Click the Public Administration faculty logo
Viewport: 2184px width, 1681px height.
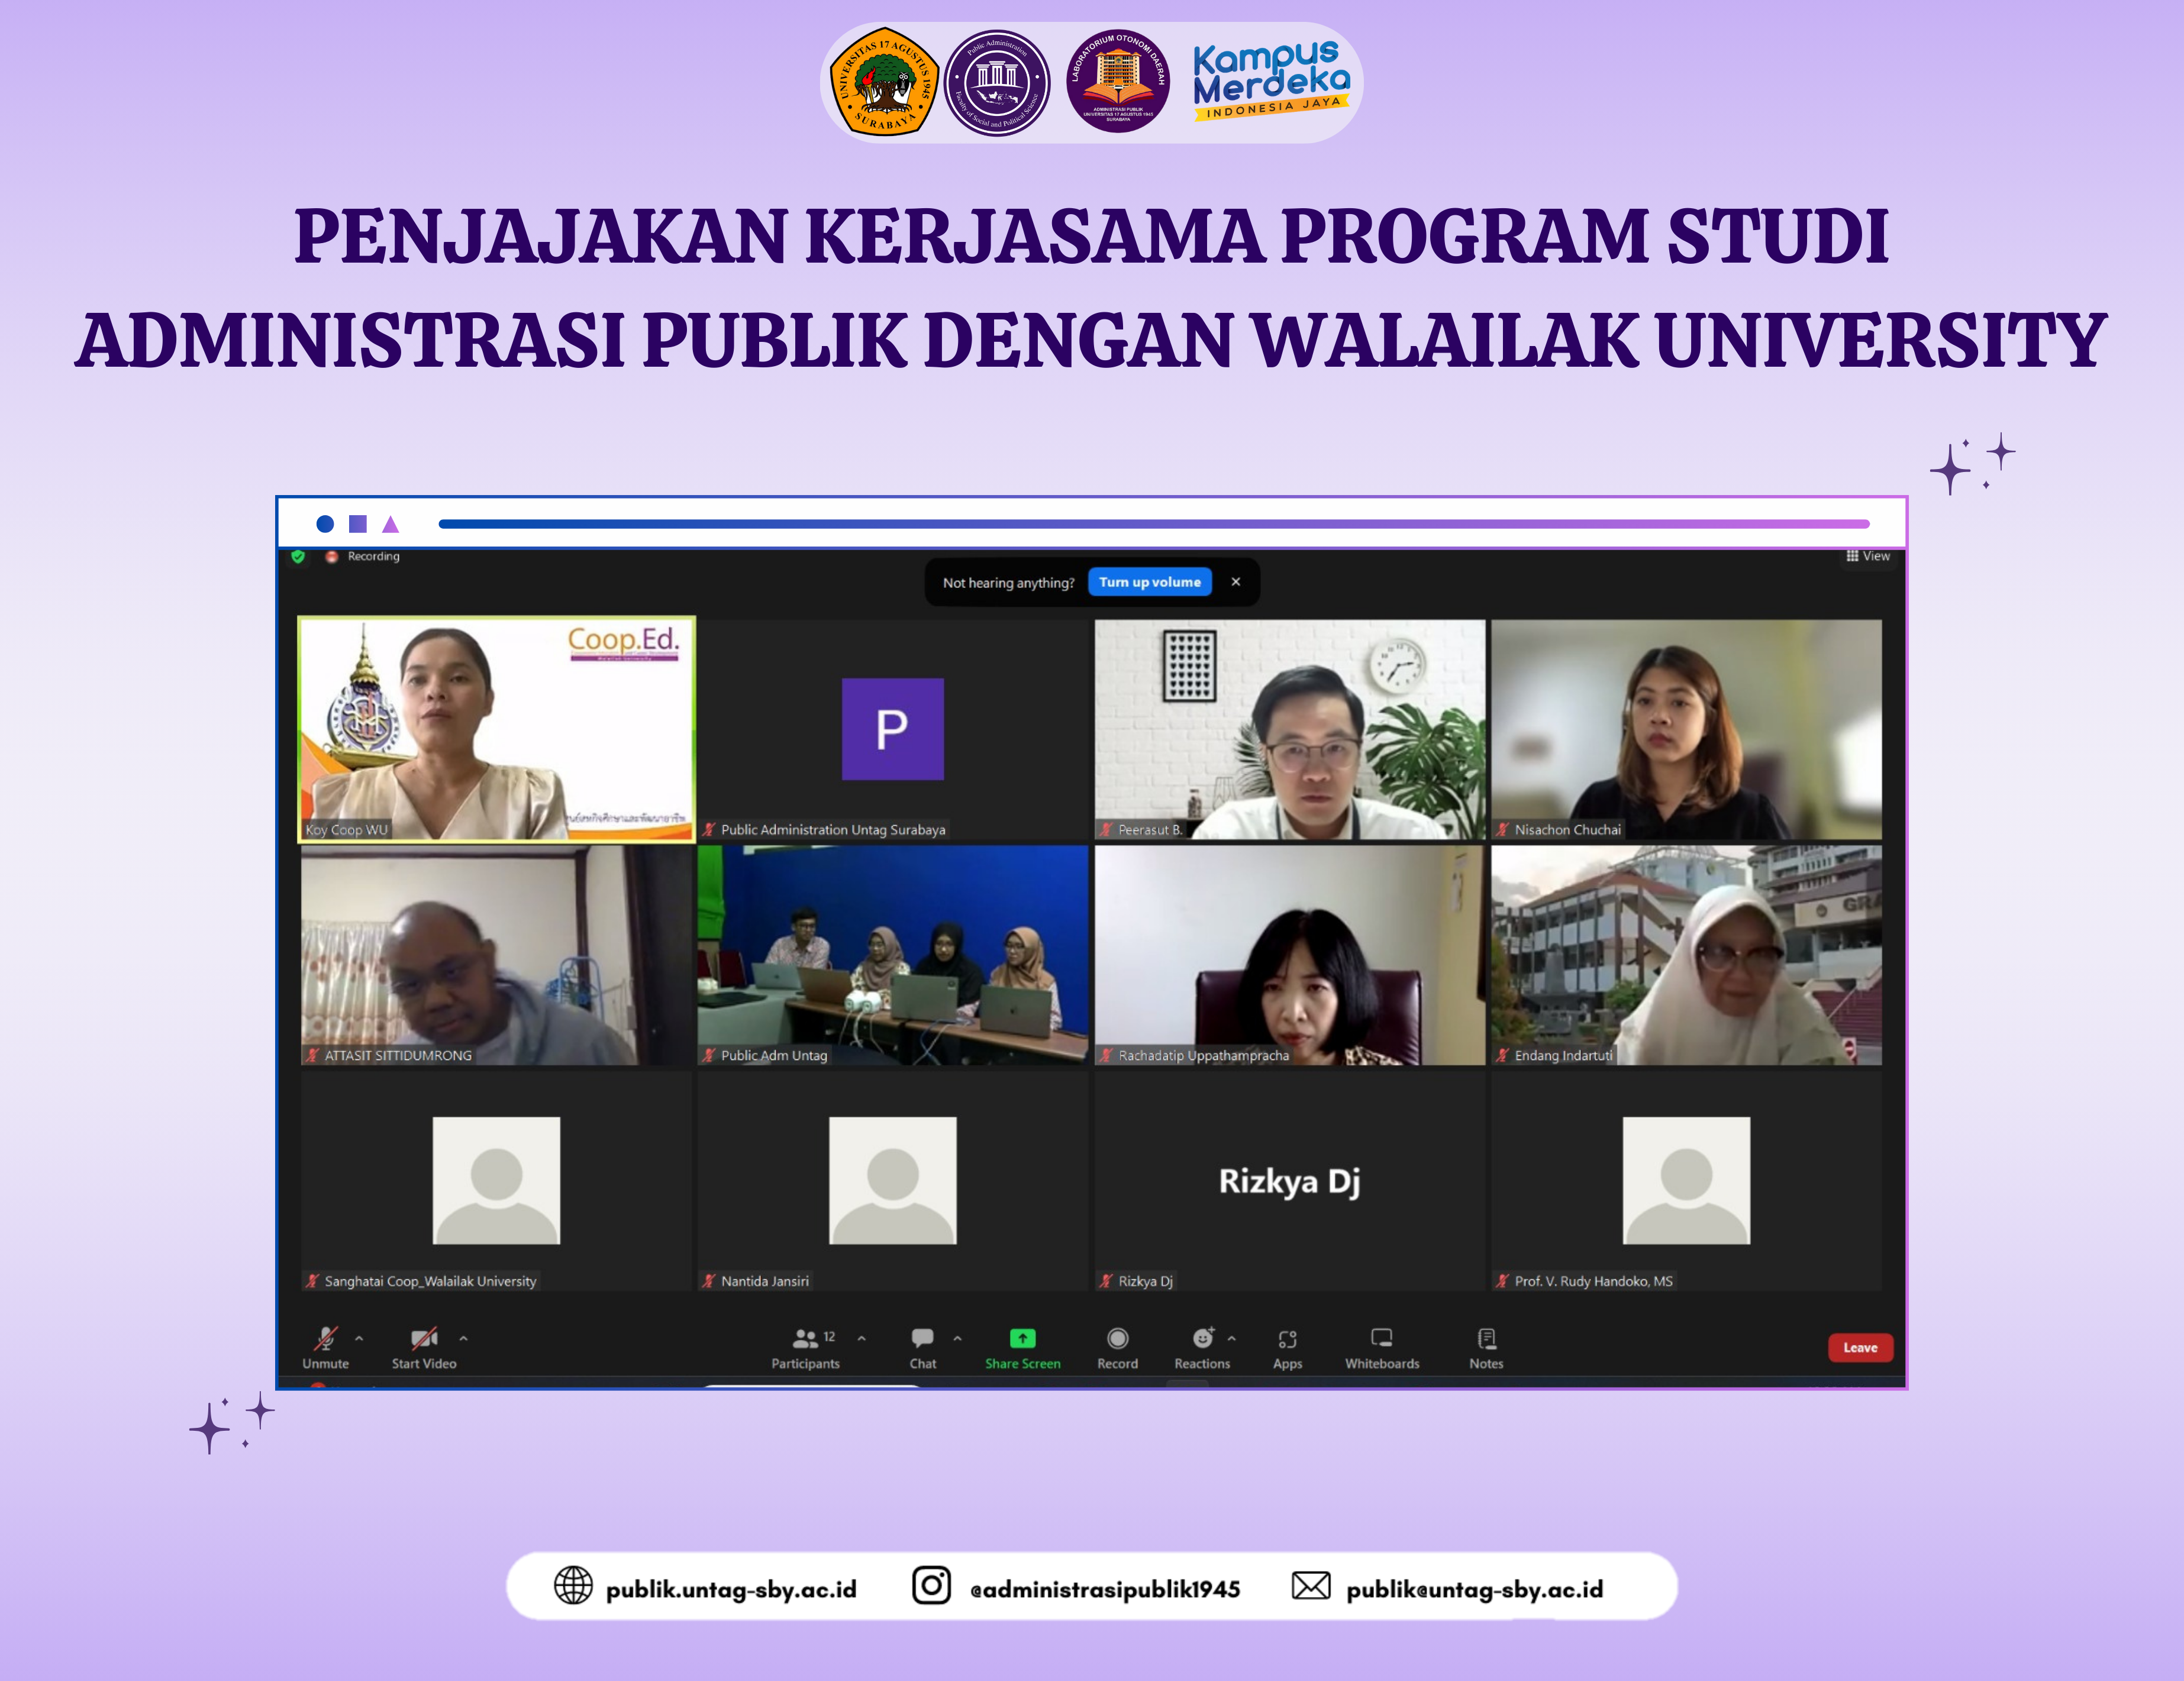pyautogui.click(x=997, y=82)
